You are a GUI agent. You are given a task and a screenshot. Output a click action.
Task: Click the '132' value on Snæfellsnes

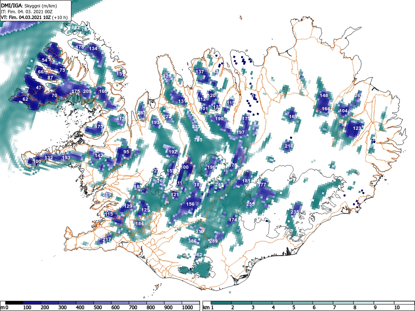click(49, 158)
